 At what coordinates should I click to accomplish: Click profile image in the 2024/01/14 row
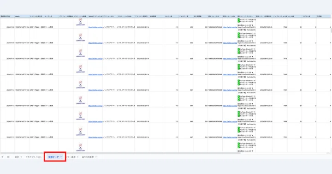(x=80, y=116)
